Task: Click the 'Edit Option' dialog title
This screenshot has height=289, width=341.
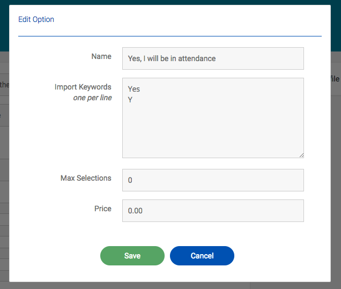Action: click(x=36, y=19)
